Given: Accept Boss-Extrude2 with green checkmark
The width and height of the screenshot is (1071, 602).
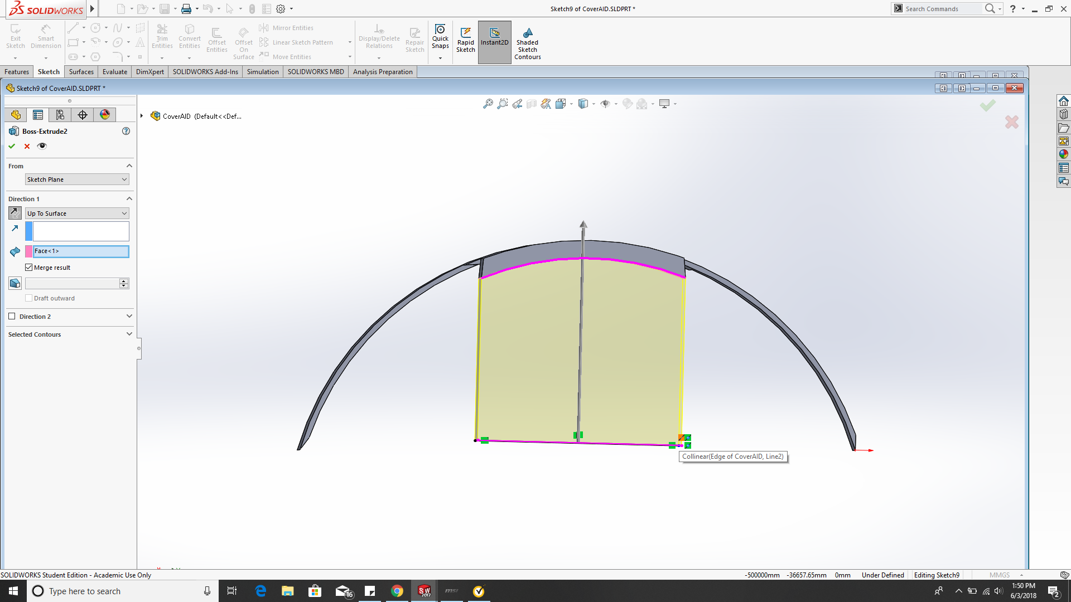Looking at the screenshot, I should tap(12, 146).
